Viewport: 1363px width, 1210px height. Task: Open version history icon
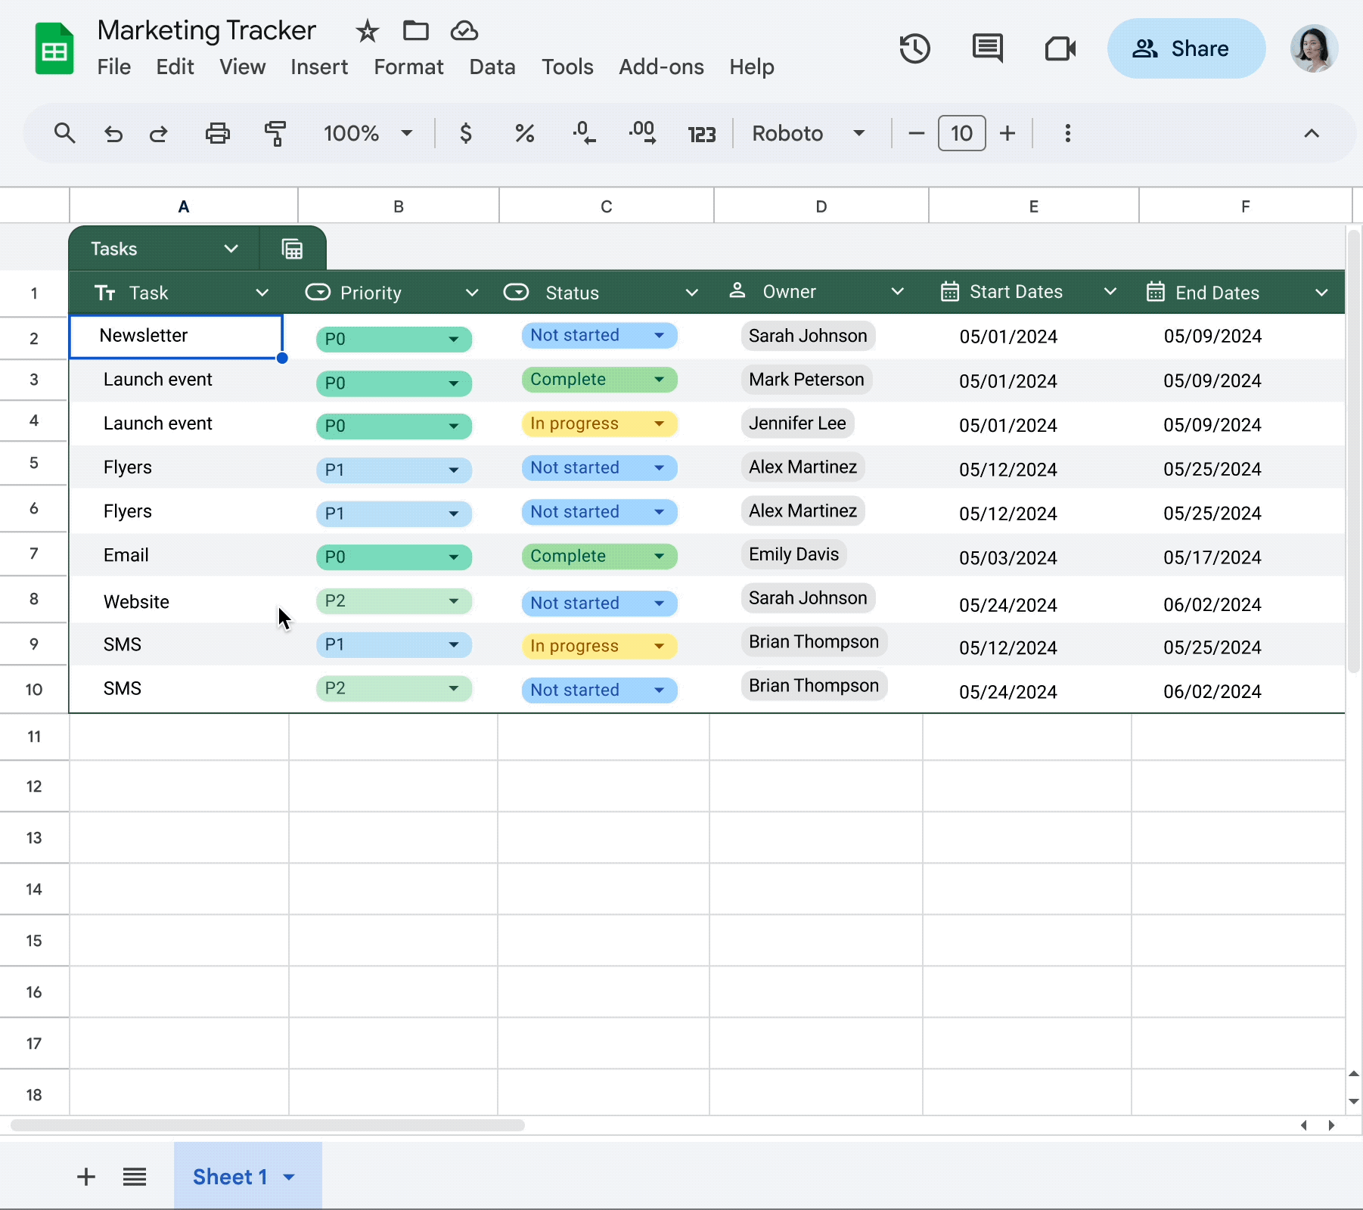point(914,48)
